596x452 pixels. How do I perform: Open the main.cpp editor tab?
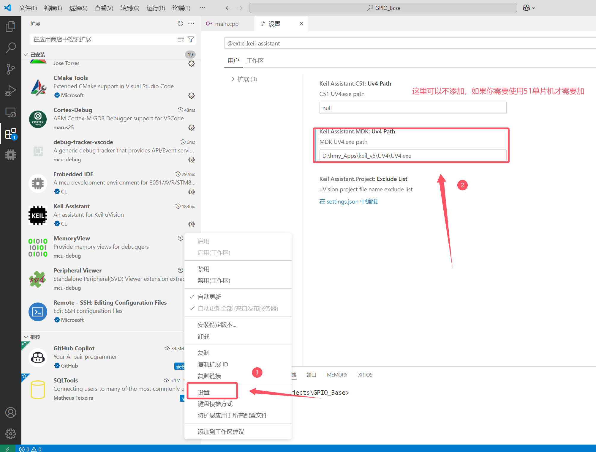click(x=227, y=24)
